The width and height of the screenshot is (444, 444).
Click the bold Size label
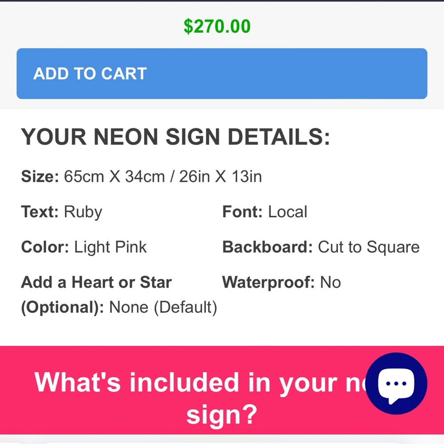[x=40, y=177]
